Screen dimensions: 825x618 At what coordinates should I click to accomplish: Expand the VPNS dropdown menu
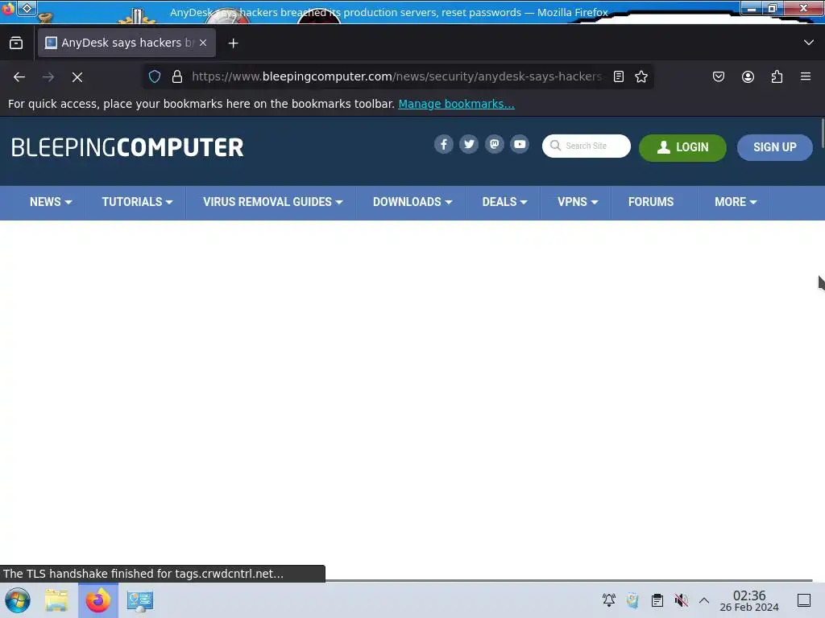coord(578,202)
